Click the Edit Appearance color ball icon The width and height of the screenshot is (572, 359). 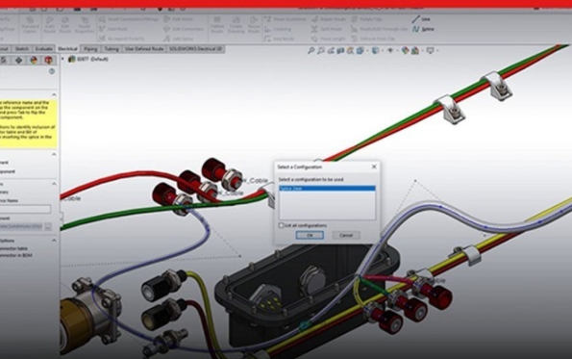pos(405,50)
